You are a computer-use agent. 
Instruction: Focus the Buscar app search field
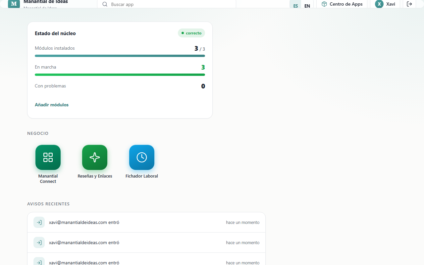coord(167,4)
